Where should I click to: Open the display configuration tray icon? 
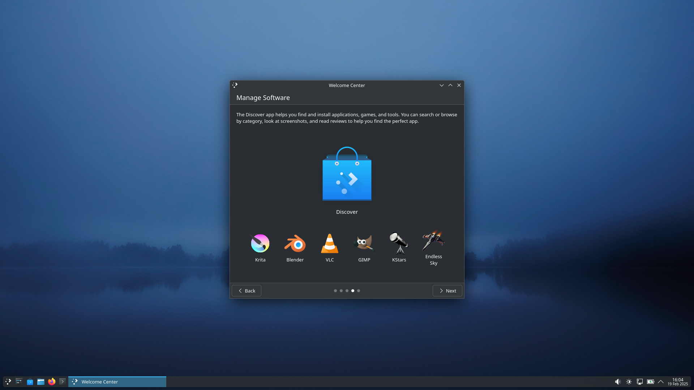(640, 382)
